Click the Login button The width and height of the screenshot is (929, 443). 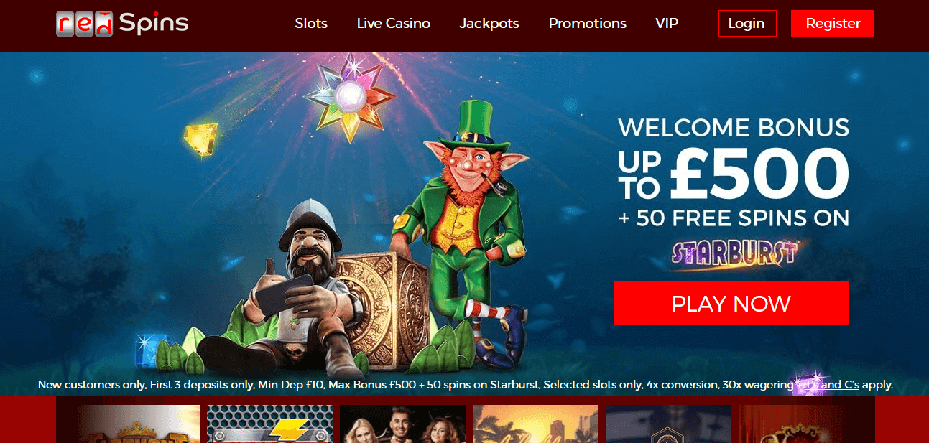tap(747, 23)
